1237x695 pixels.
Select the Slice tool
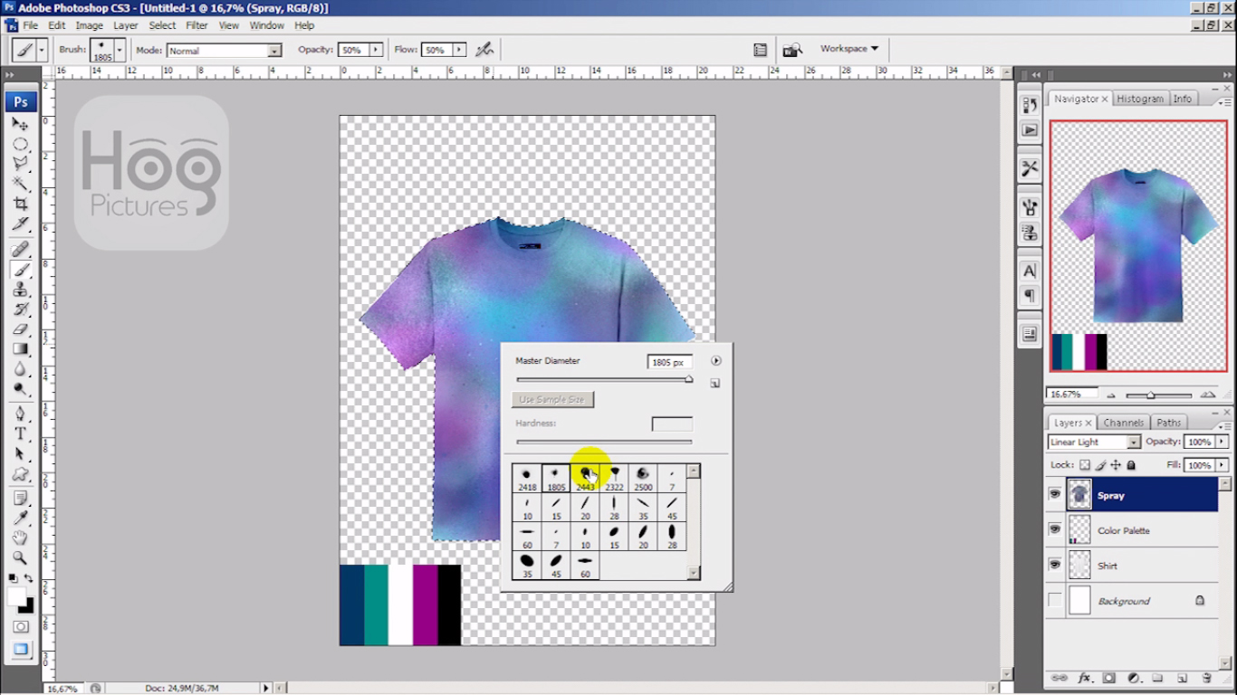click(x=20, y=224)
